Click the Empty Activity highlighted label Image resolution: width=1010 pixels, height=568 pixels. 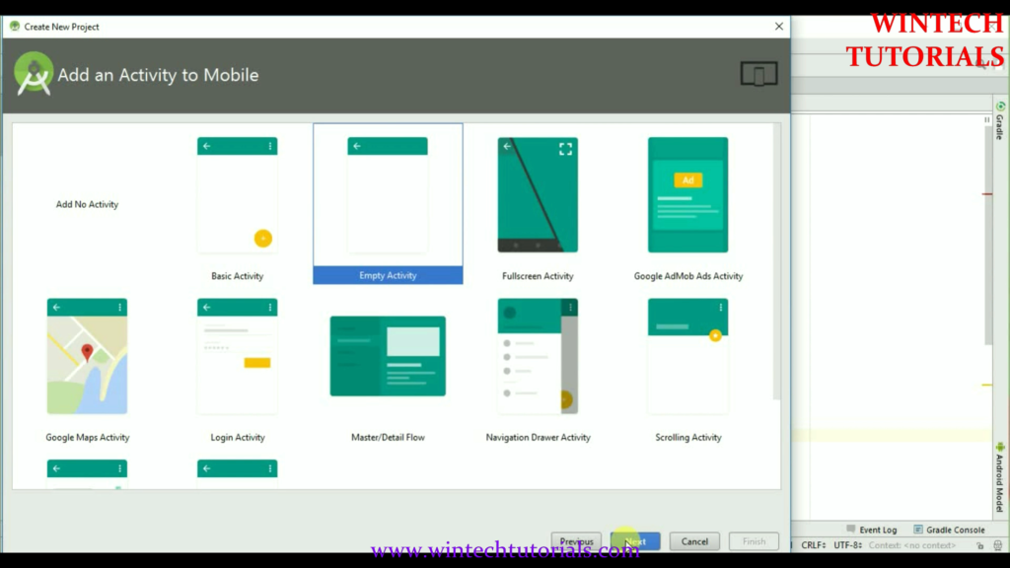pos(388,275)
